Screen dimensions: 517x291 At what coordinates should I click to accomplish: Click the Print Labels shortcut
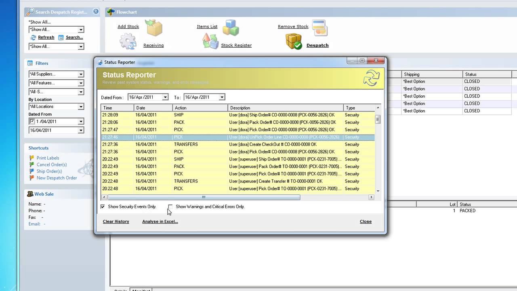click(x=48, y=158)
